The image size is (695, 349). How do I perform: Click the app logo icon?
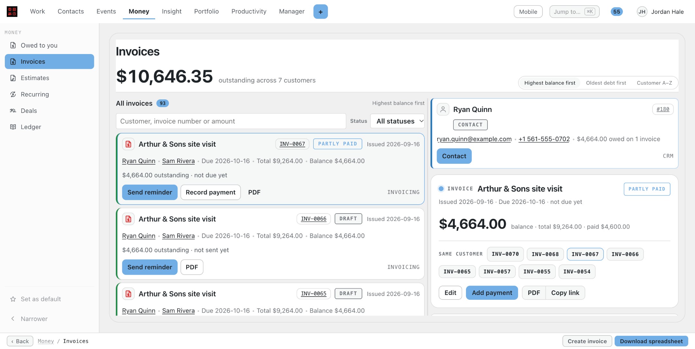click(x=12, y=12)
